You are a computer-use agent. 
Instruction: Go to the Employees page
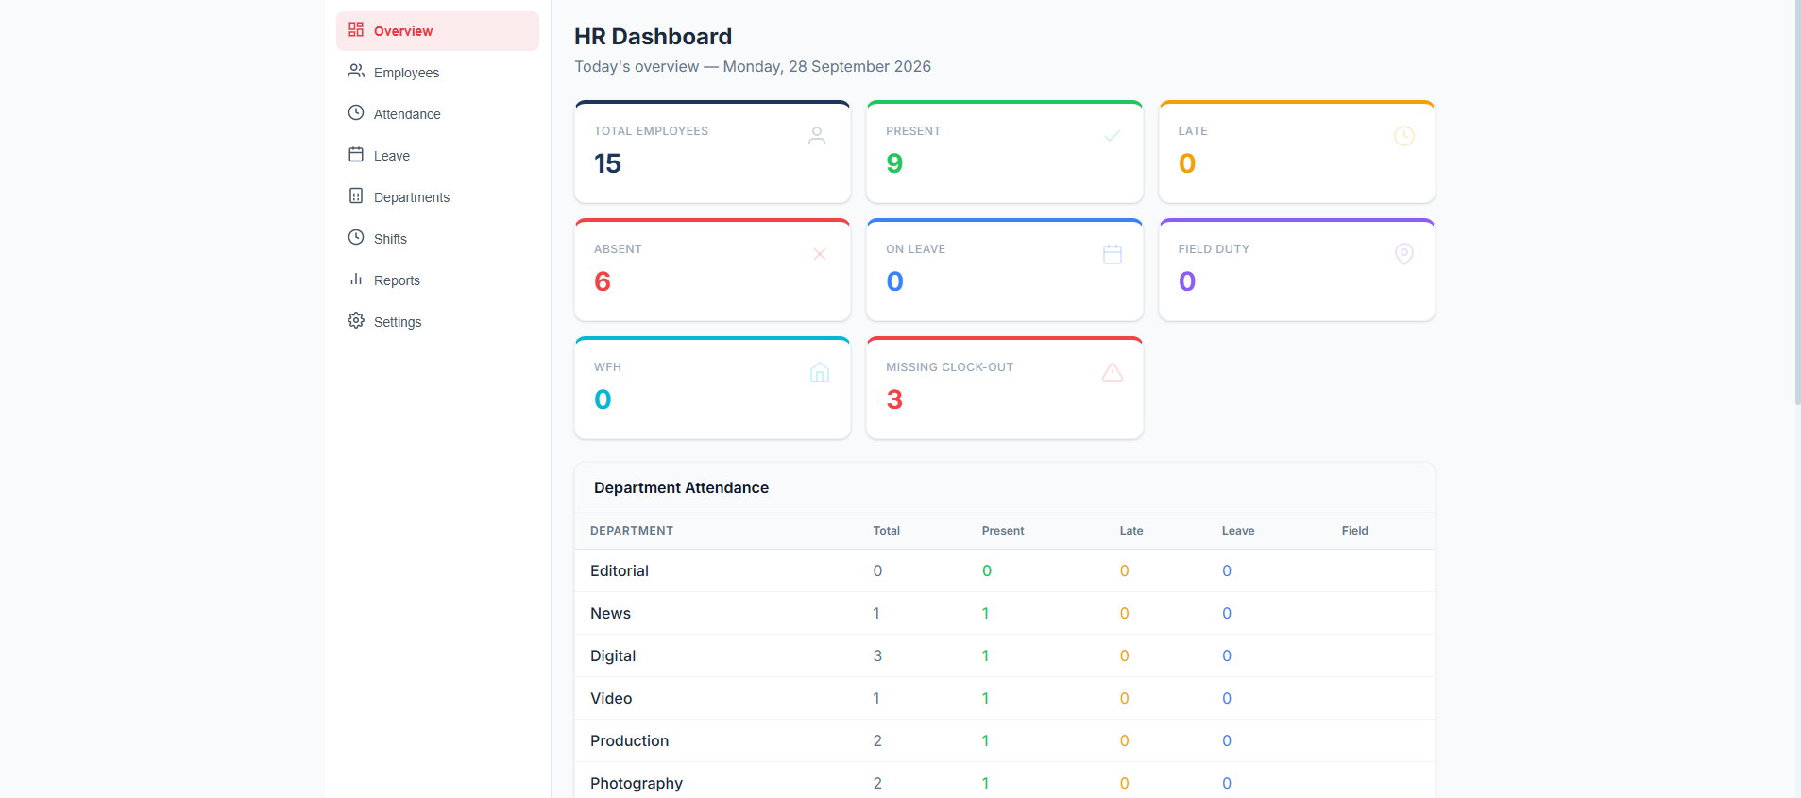(x=437, y=73)
